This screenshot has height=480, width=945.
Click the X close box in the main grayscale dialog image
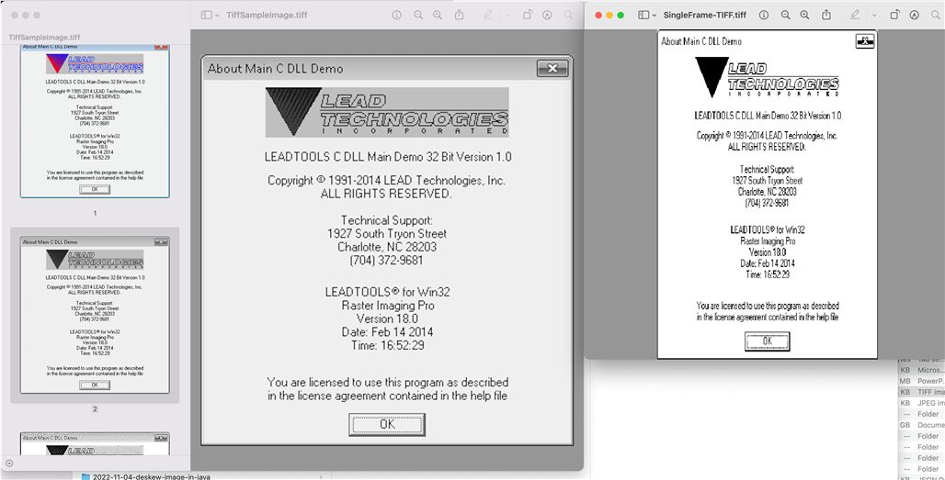[552, 69]
